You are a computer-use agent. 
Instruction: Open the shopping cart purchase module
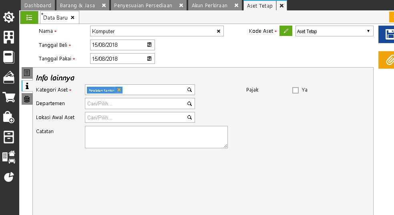click(9, 97)
